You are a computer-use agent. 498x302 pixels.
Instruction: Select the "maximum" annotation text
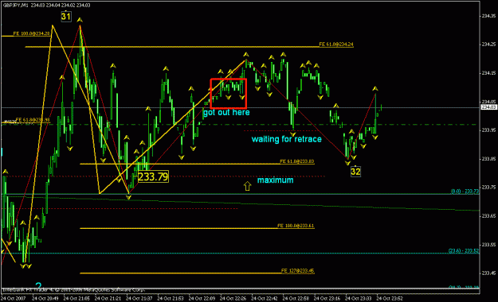point(275,180)
